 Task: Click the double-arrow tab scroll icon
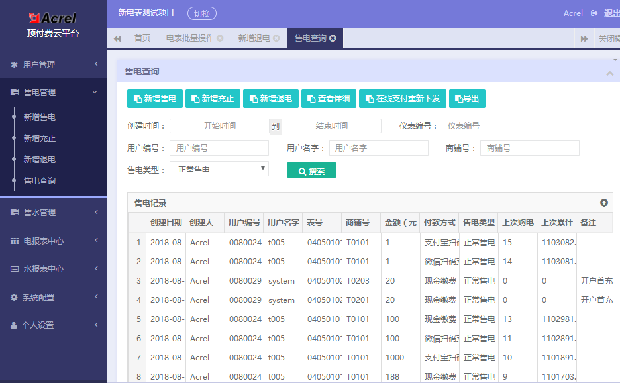tap(584, 38)
